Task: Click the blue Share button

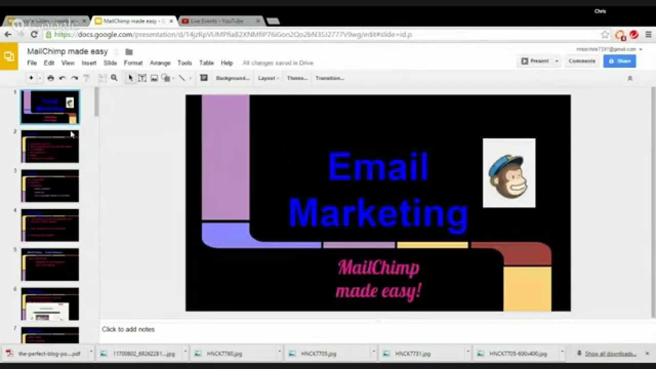Action: coord(620,61)
